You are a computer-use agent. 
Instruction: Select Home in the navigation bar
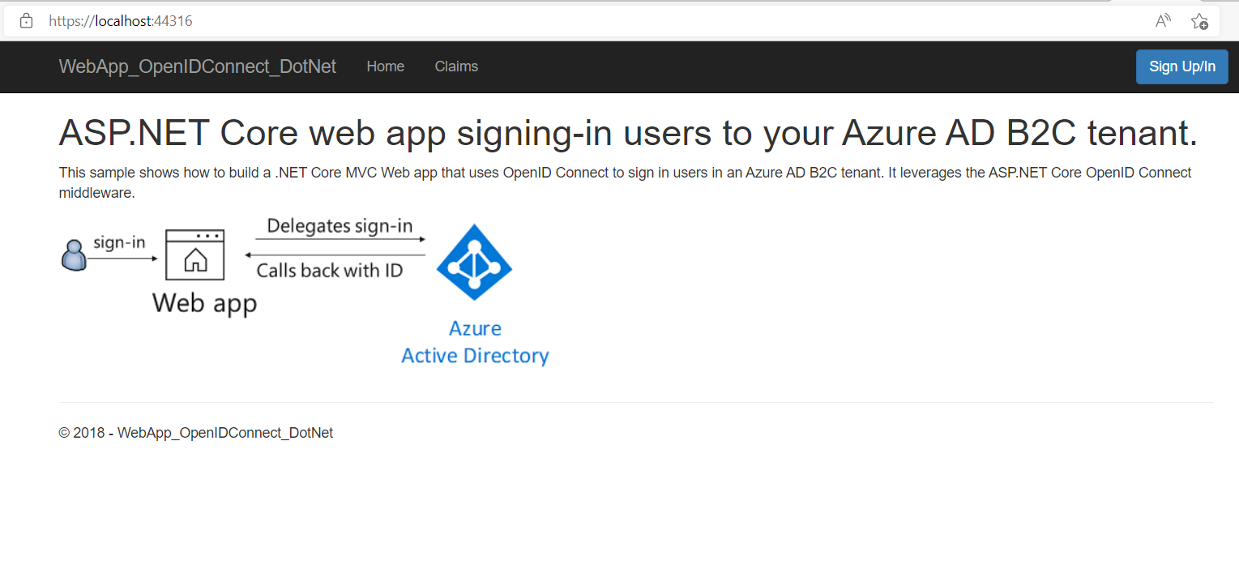(x=385, y=66)
